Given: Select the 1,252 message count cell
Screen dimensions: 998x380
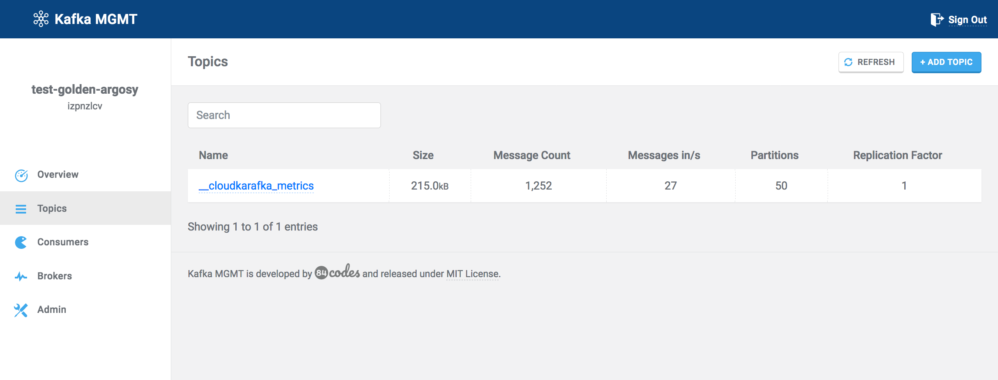Looking at the screenshot, I should pyautogui.click(x=539, y=186).
